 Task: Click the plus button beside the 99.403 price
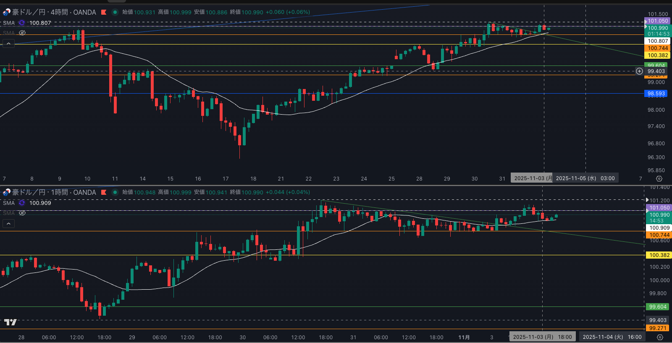pyautogui.click(x=639, y=71)
